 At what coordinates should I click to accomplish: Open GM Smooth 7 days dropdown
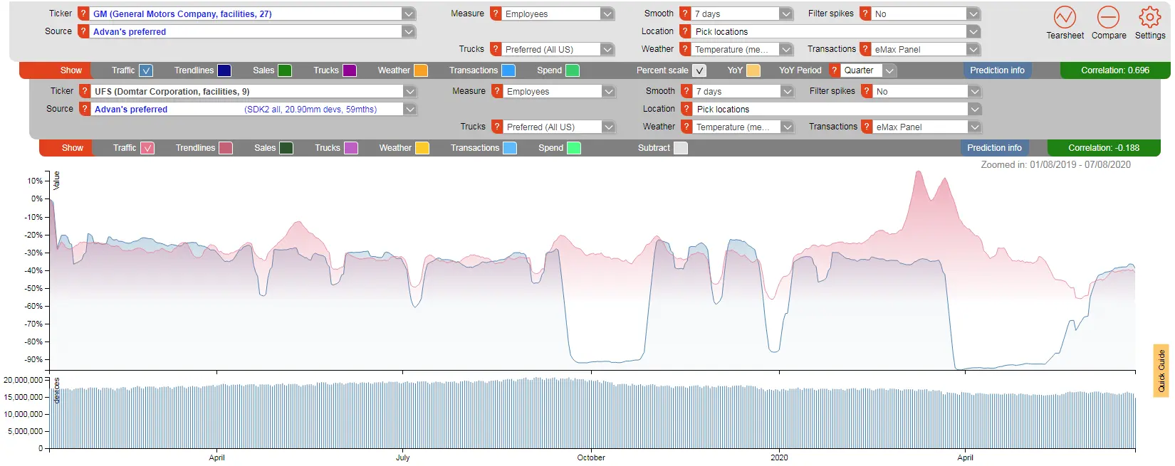(x=785, y=14)
